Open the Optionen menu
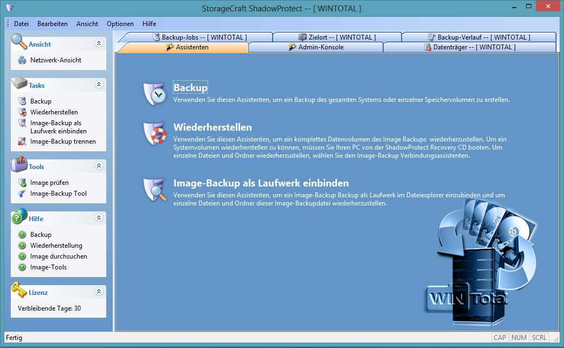The height and width of the screenshot is (348, 564). click(x=120, y=24)
